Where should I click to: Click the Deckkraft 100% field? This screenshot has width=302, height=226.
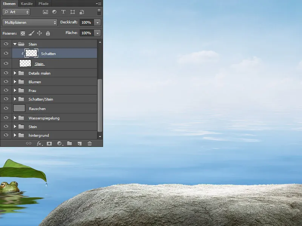(87, 23)
